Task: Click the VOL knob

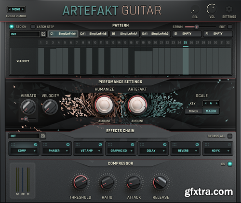Action: 212,9
